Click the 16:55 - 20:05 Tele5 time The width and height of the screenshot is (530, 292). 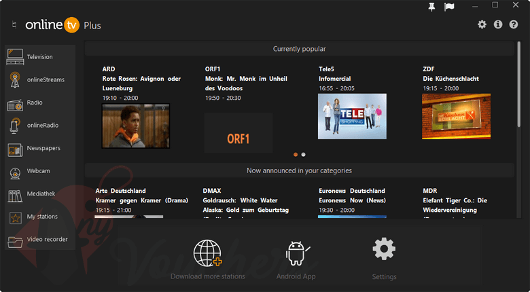pos(336,88)
